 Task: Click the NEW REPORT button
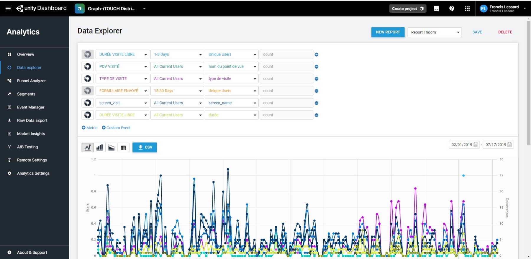tap(388, 32)
